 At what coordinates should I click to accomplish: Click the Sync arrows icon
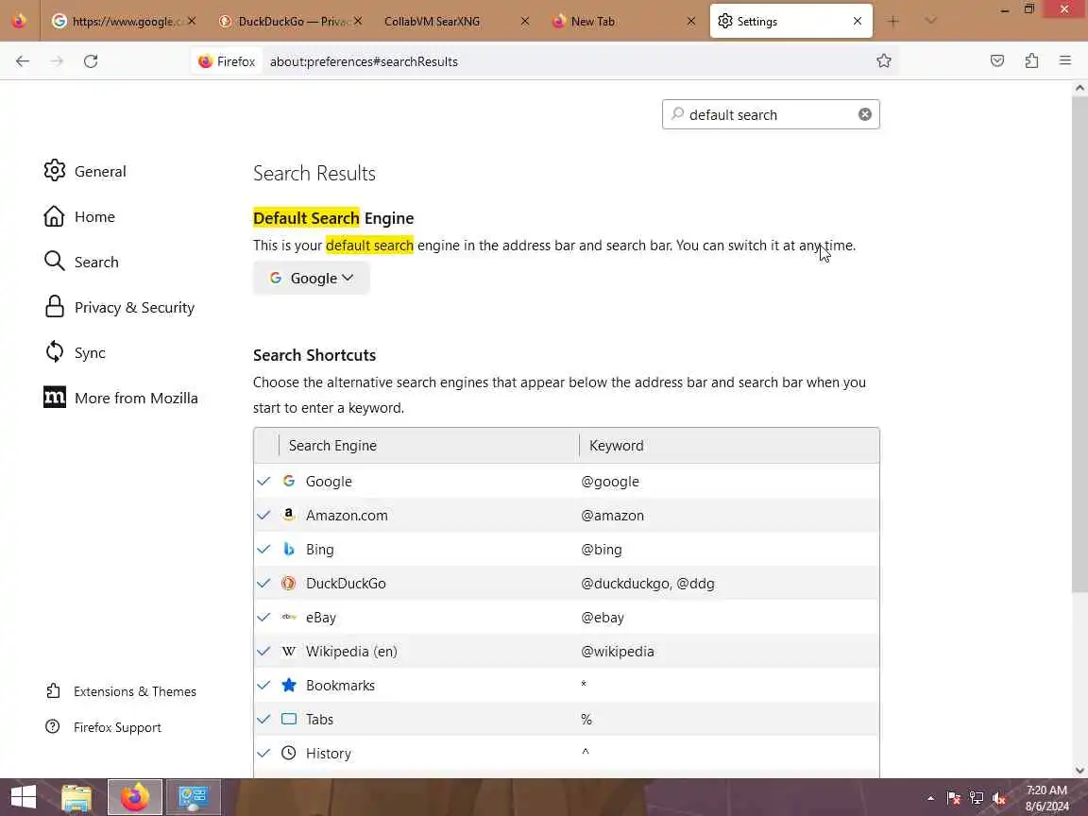click(54, 352)
